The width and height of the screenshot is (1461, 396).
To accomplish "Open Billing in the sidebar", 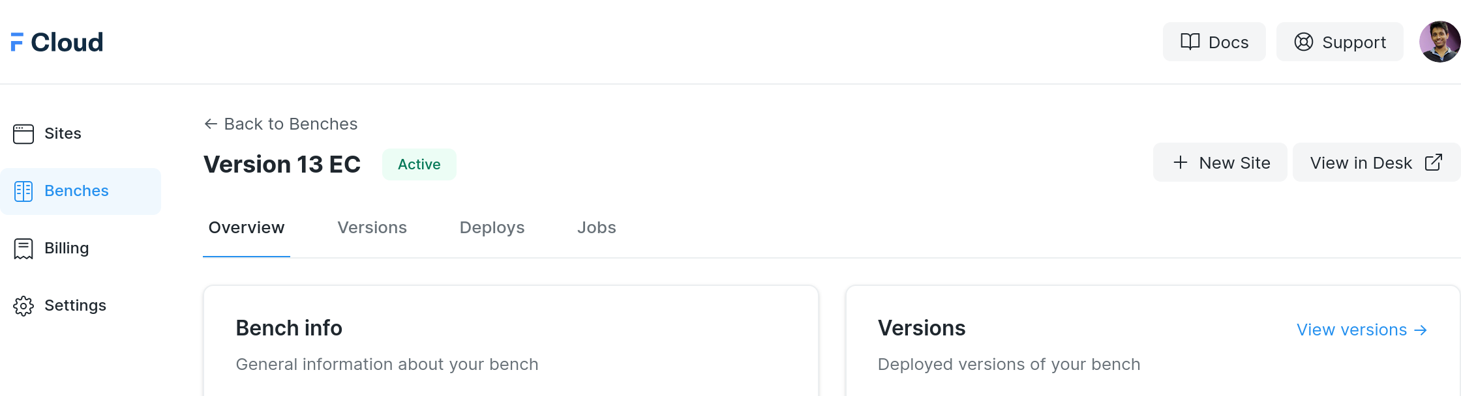I will [67, 248].
